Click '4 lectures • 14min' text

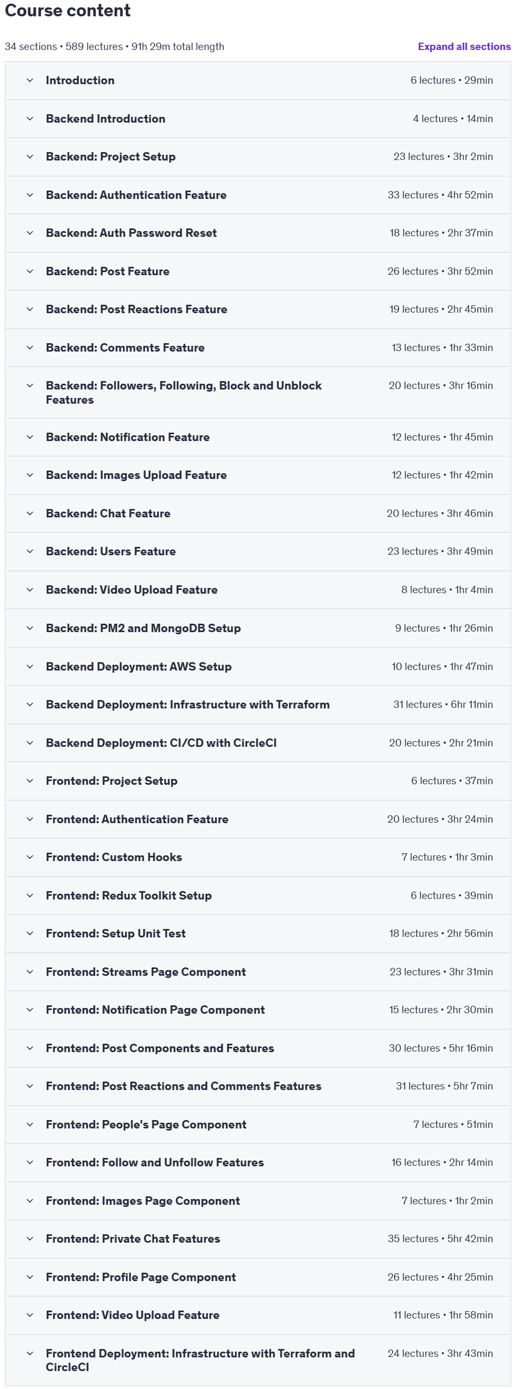pyautogui.click(x=452, y=118)
